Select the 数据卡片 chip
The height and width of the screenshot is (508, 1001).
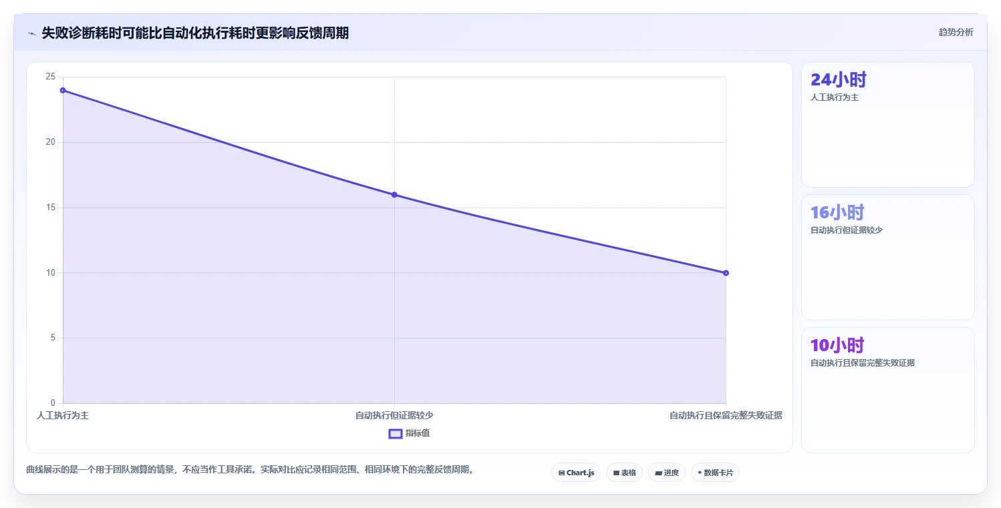715,473
